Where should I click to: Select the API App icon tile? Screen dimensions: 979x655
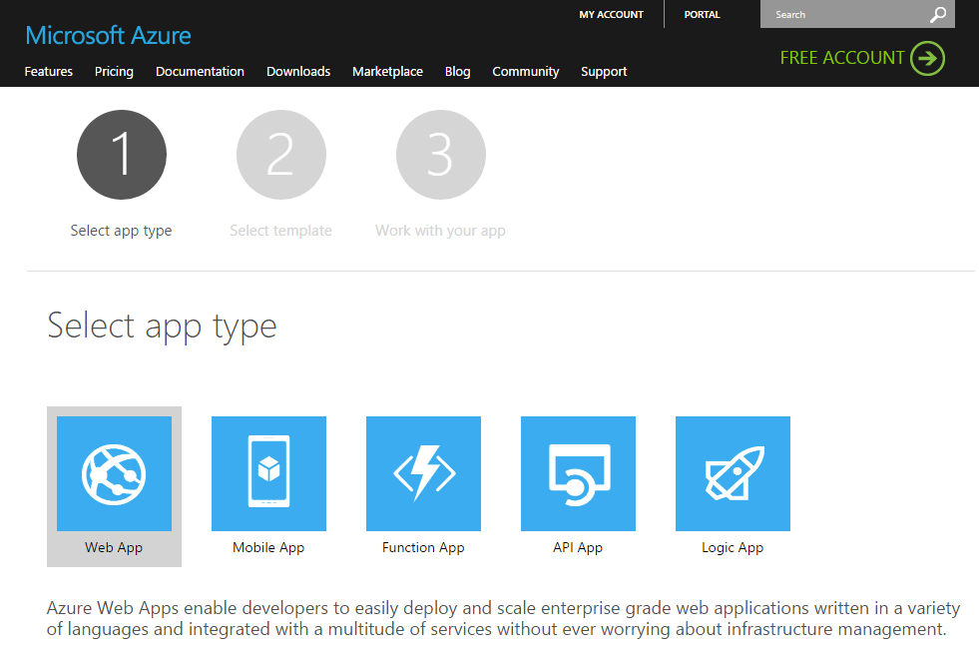coord(578,474)
